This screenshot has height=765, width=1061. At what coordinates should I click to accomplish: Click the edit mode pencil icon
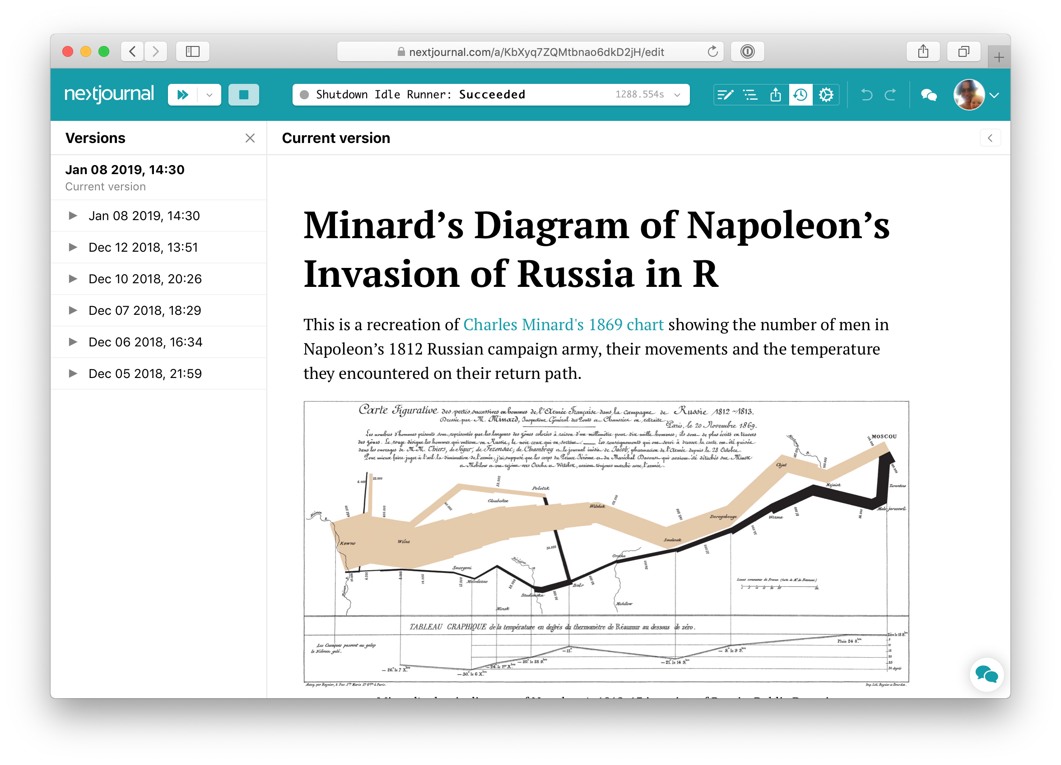[x=725, y=95]
